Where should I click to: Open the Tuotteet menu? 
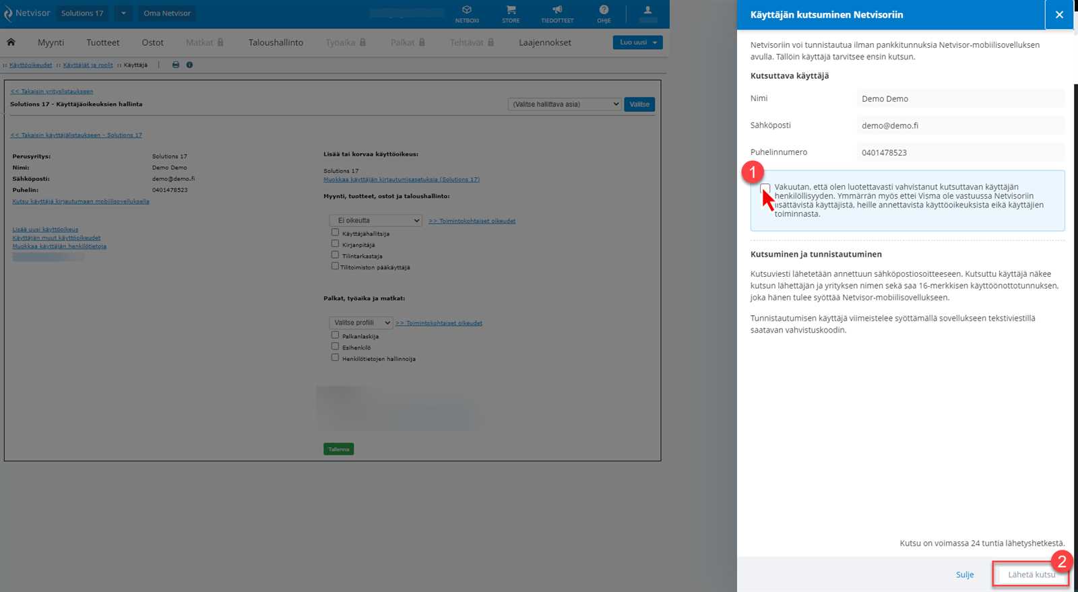[102, 42]
